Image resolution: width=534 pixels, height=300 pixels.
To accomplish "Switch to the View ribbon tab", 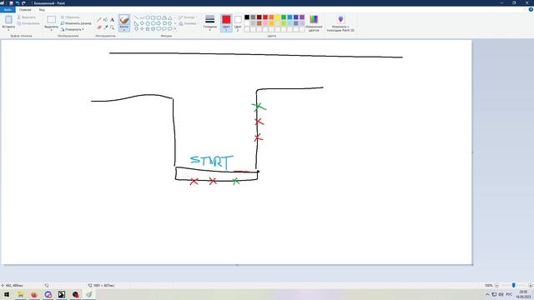I will [x=42, y=9].
